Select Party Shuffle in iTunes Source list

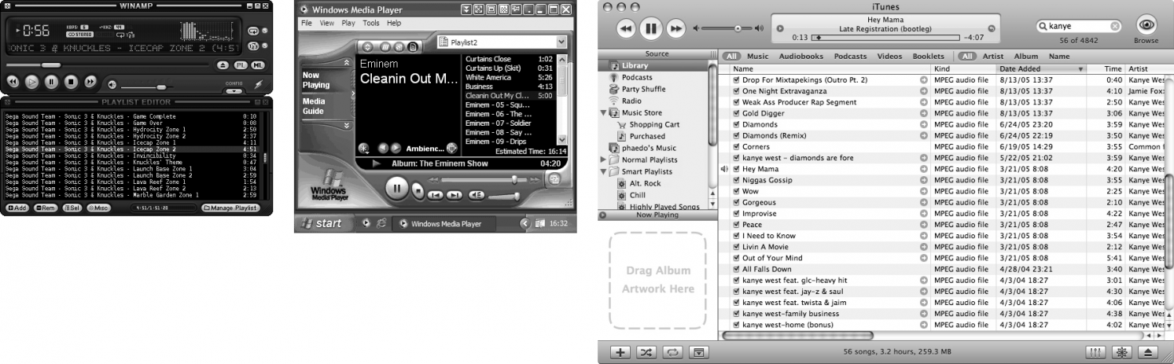pos(643,89)
